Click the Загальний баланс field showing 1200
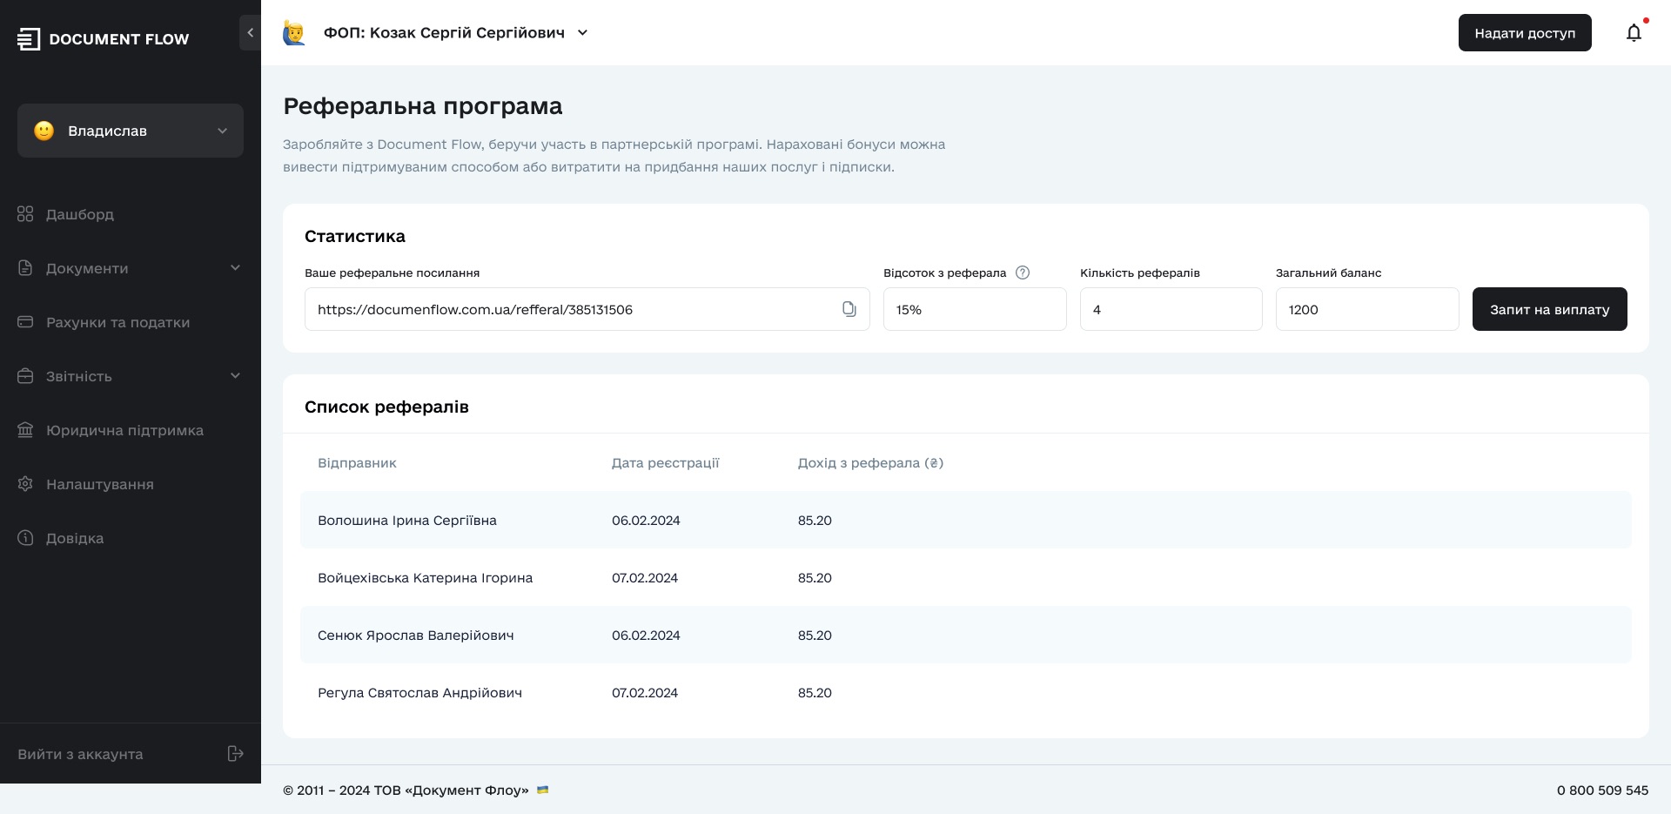Screen dimensions: 1671x814 tap(1367, 309)
